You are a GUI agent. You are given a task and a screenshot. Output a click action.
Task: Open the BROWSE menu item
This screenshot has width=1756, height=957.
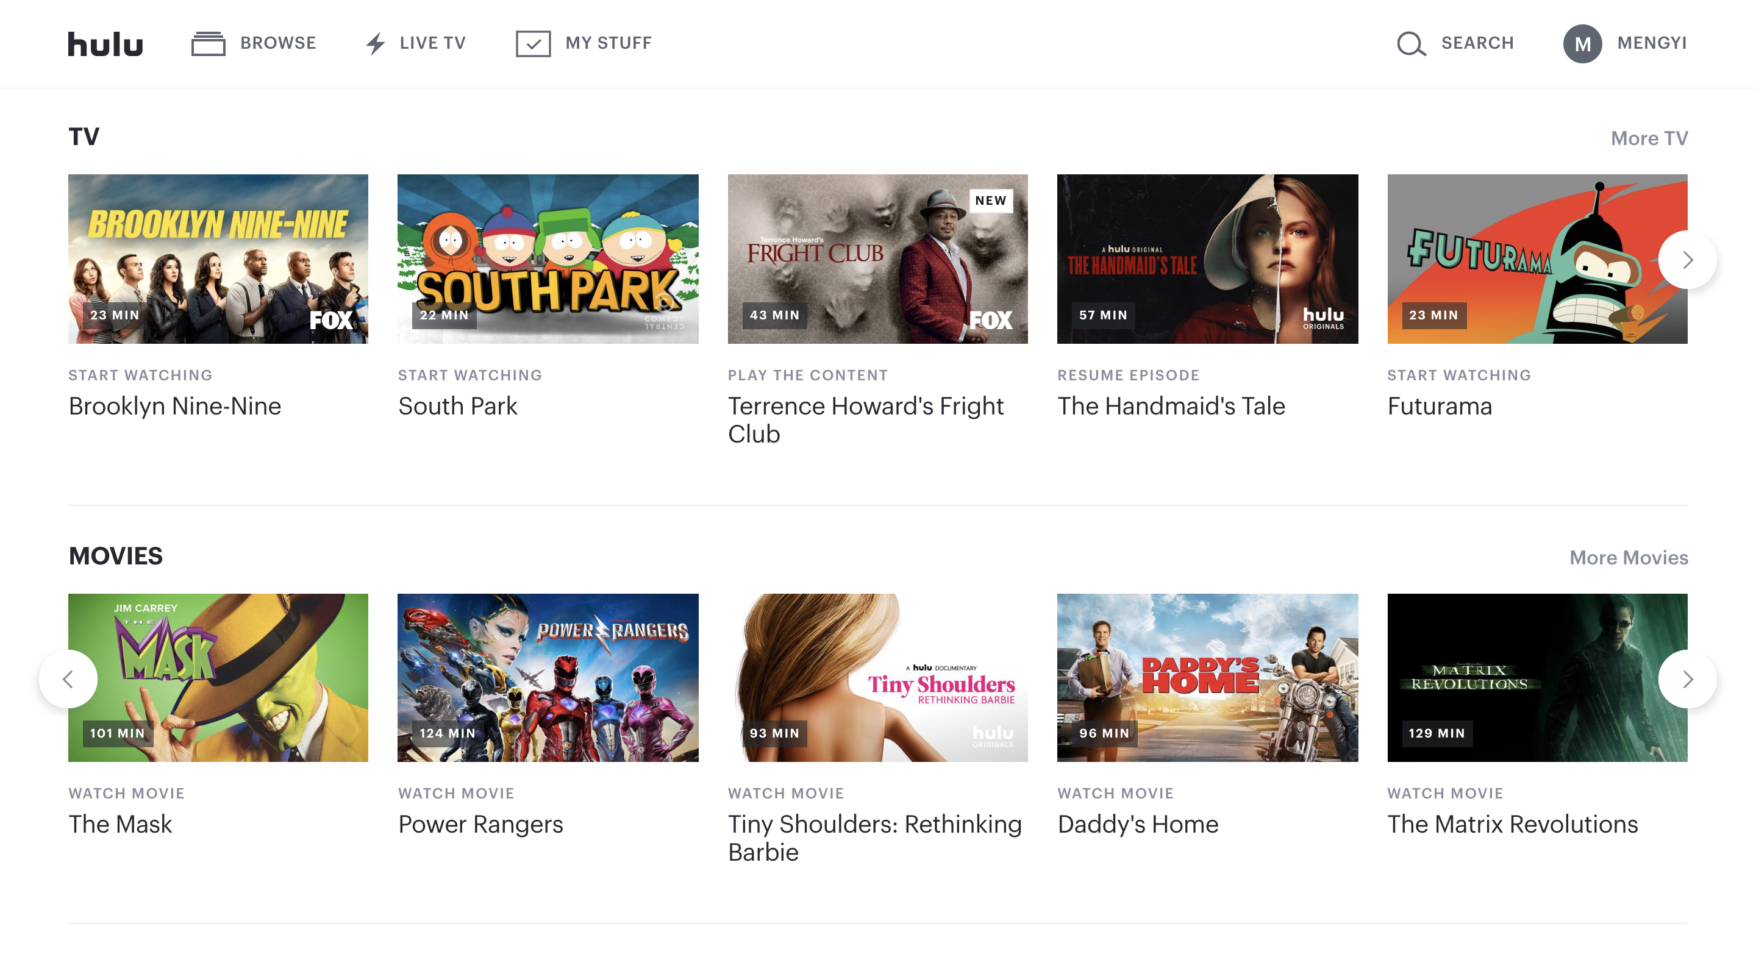coord(277,43)
